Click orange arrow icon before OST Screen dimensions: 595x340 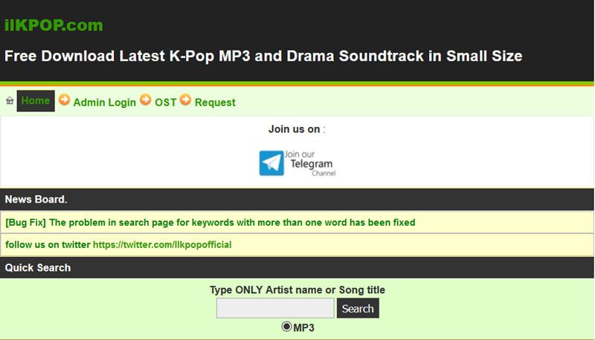[x=146, y=99]
